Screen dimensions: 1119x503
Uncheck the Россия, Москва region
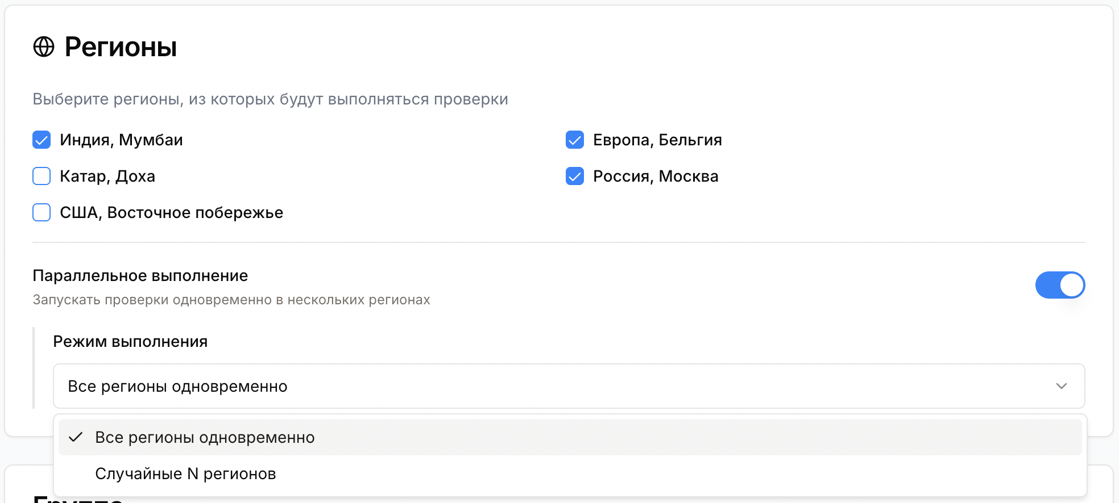click(575, 176)
